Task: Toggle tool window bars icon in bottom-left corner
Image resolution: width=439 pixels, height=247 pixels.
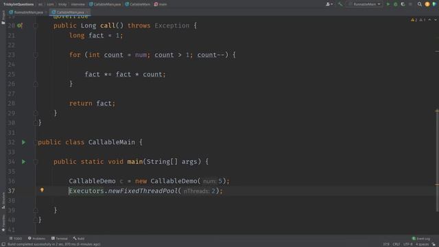Action: click(3, 244)
